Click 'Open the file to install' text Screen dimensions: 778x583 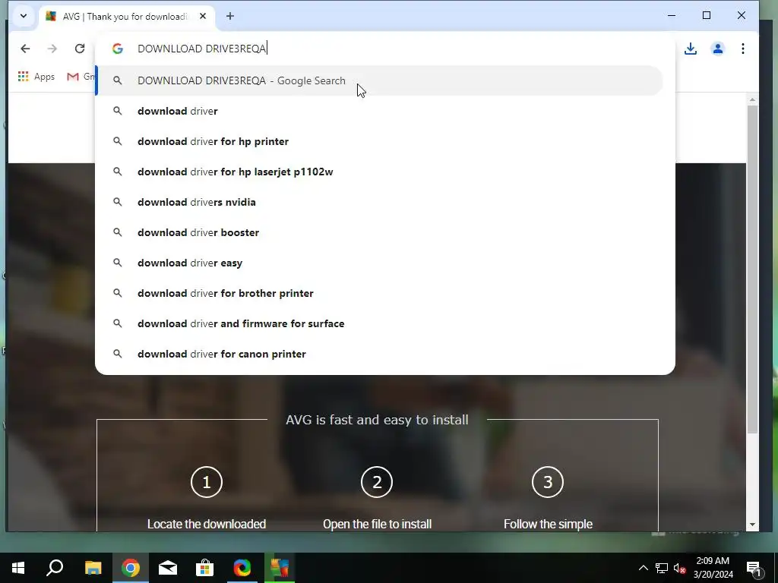[377, 524]
